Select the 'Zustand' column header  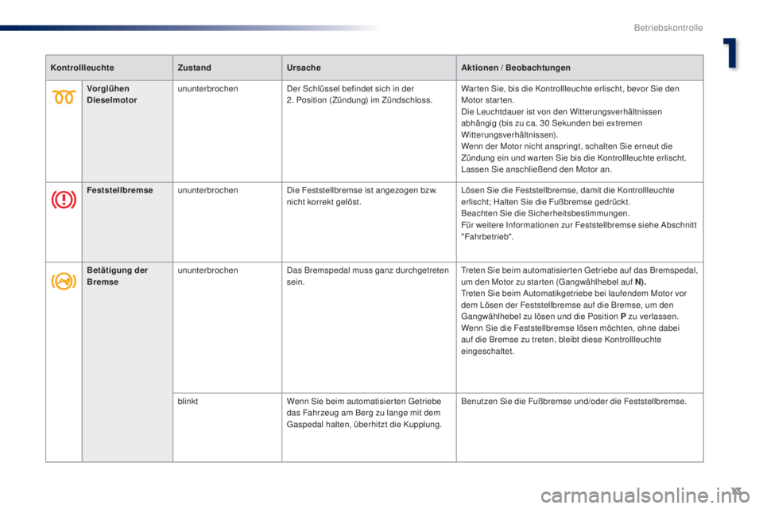[x=194, y=68]
